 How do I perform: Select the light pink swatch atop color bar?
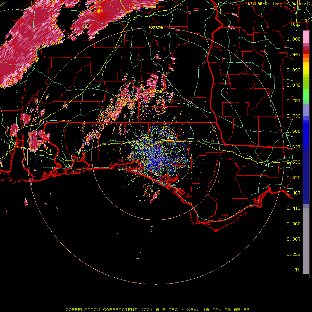(x=306, y=37)
